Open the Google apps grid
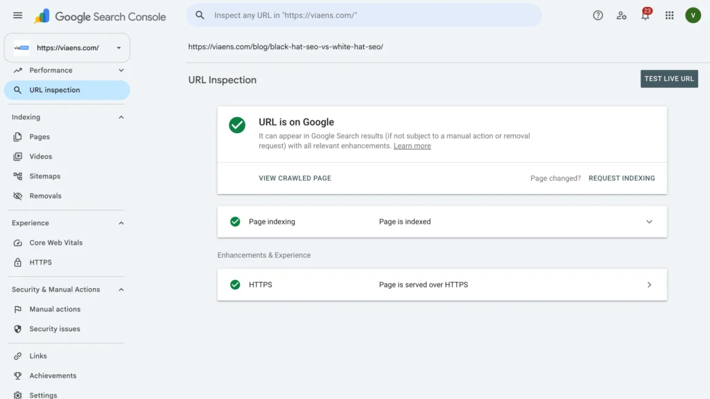This screenshot has height=399, width=710. [x=669, y=15]
